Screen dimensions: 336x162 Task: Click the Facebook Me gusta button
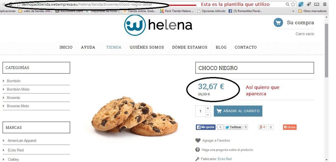(205, 127)
